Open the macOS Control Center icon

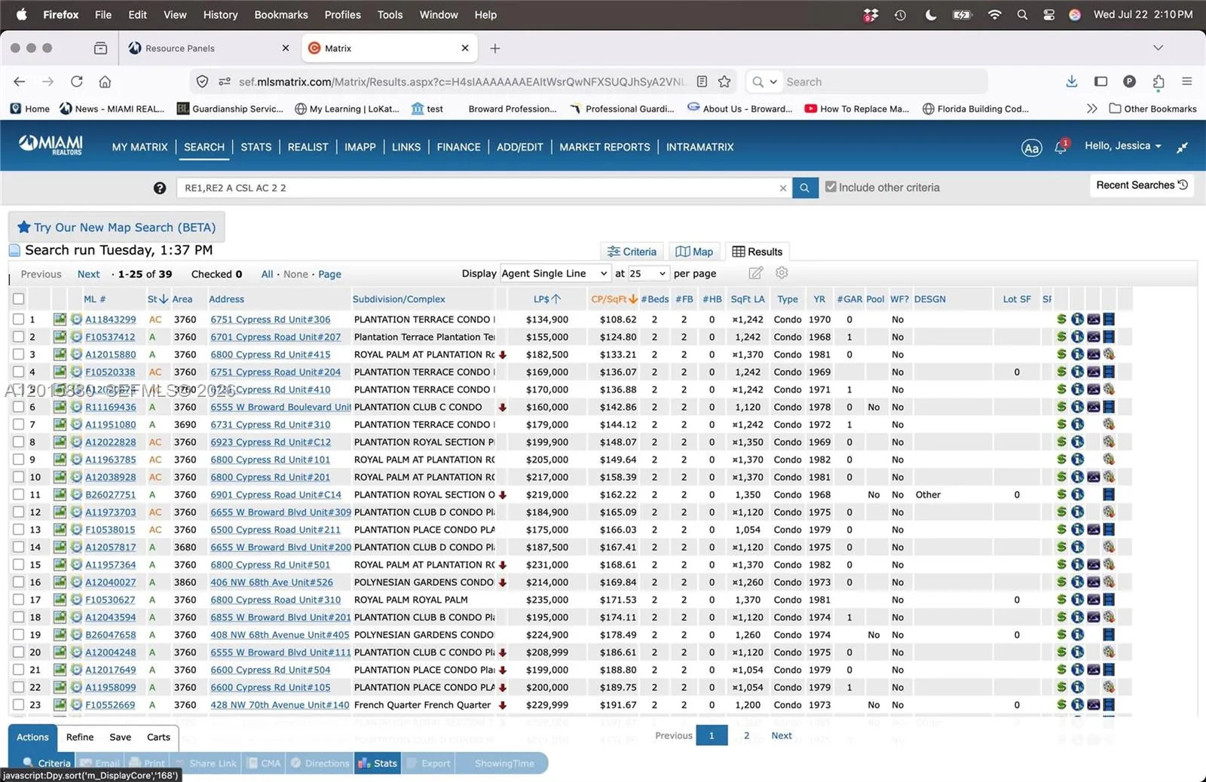(1048, 14)
